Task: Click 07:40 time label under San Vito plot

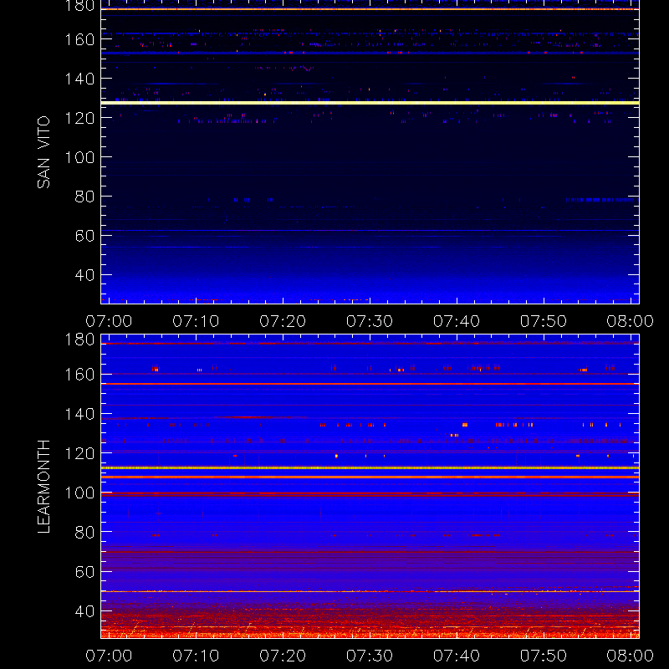Action: [x=457, y=321]
